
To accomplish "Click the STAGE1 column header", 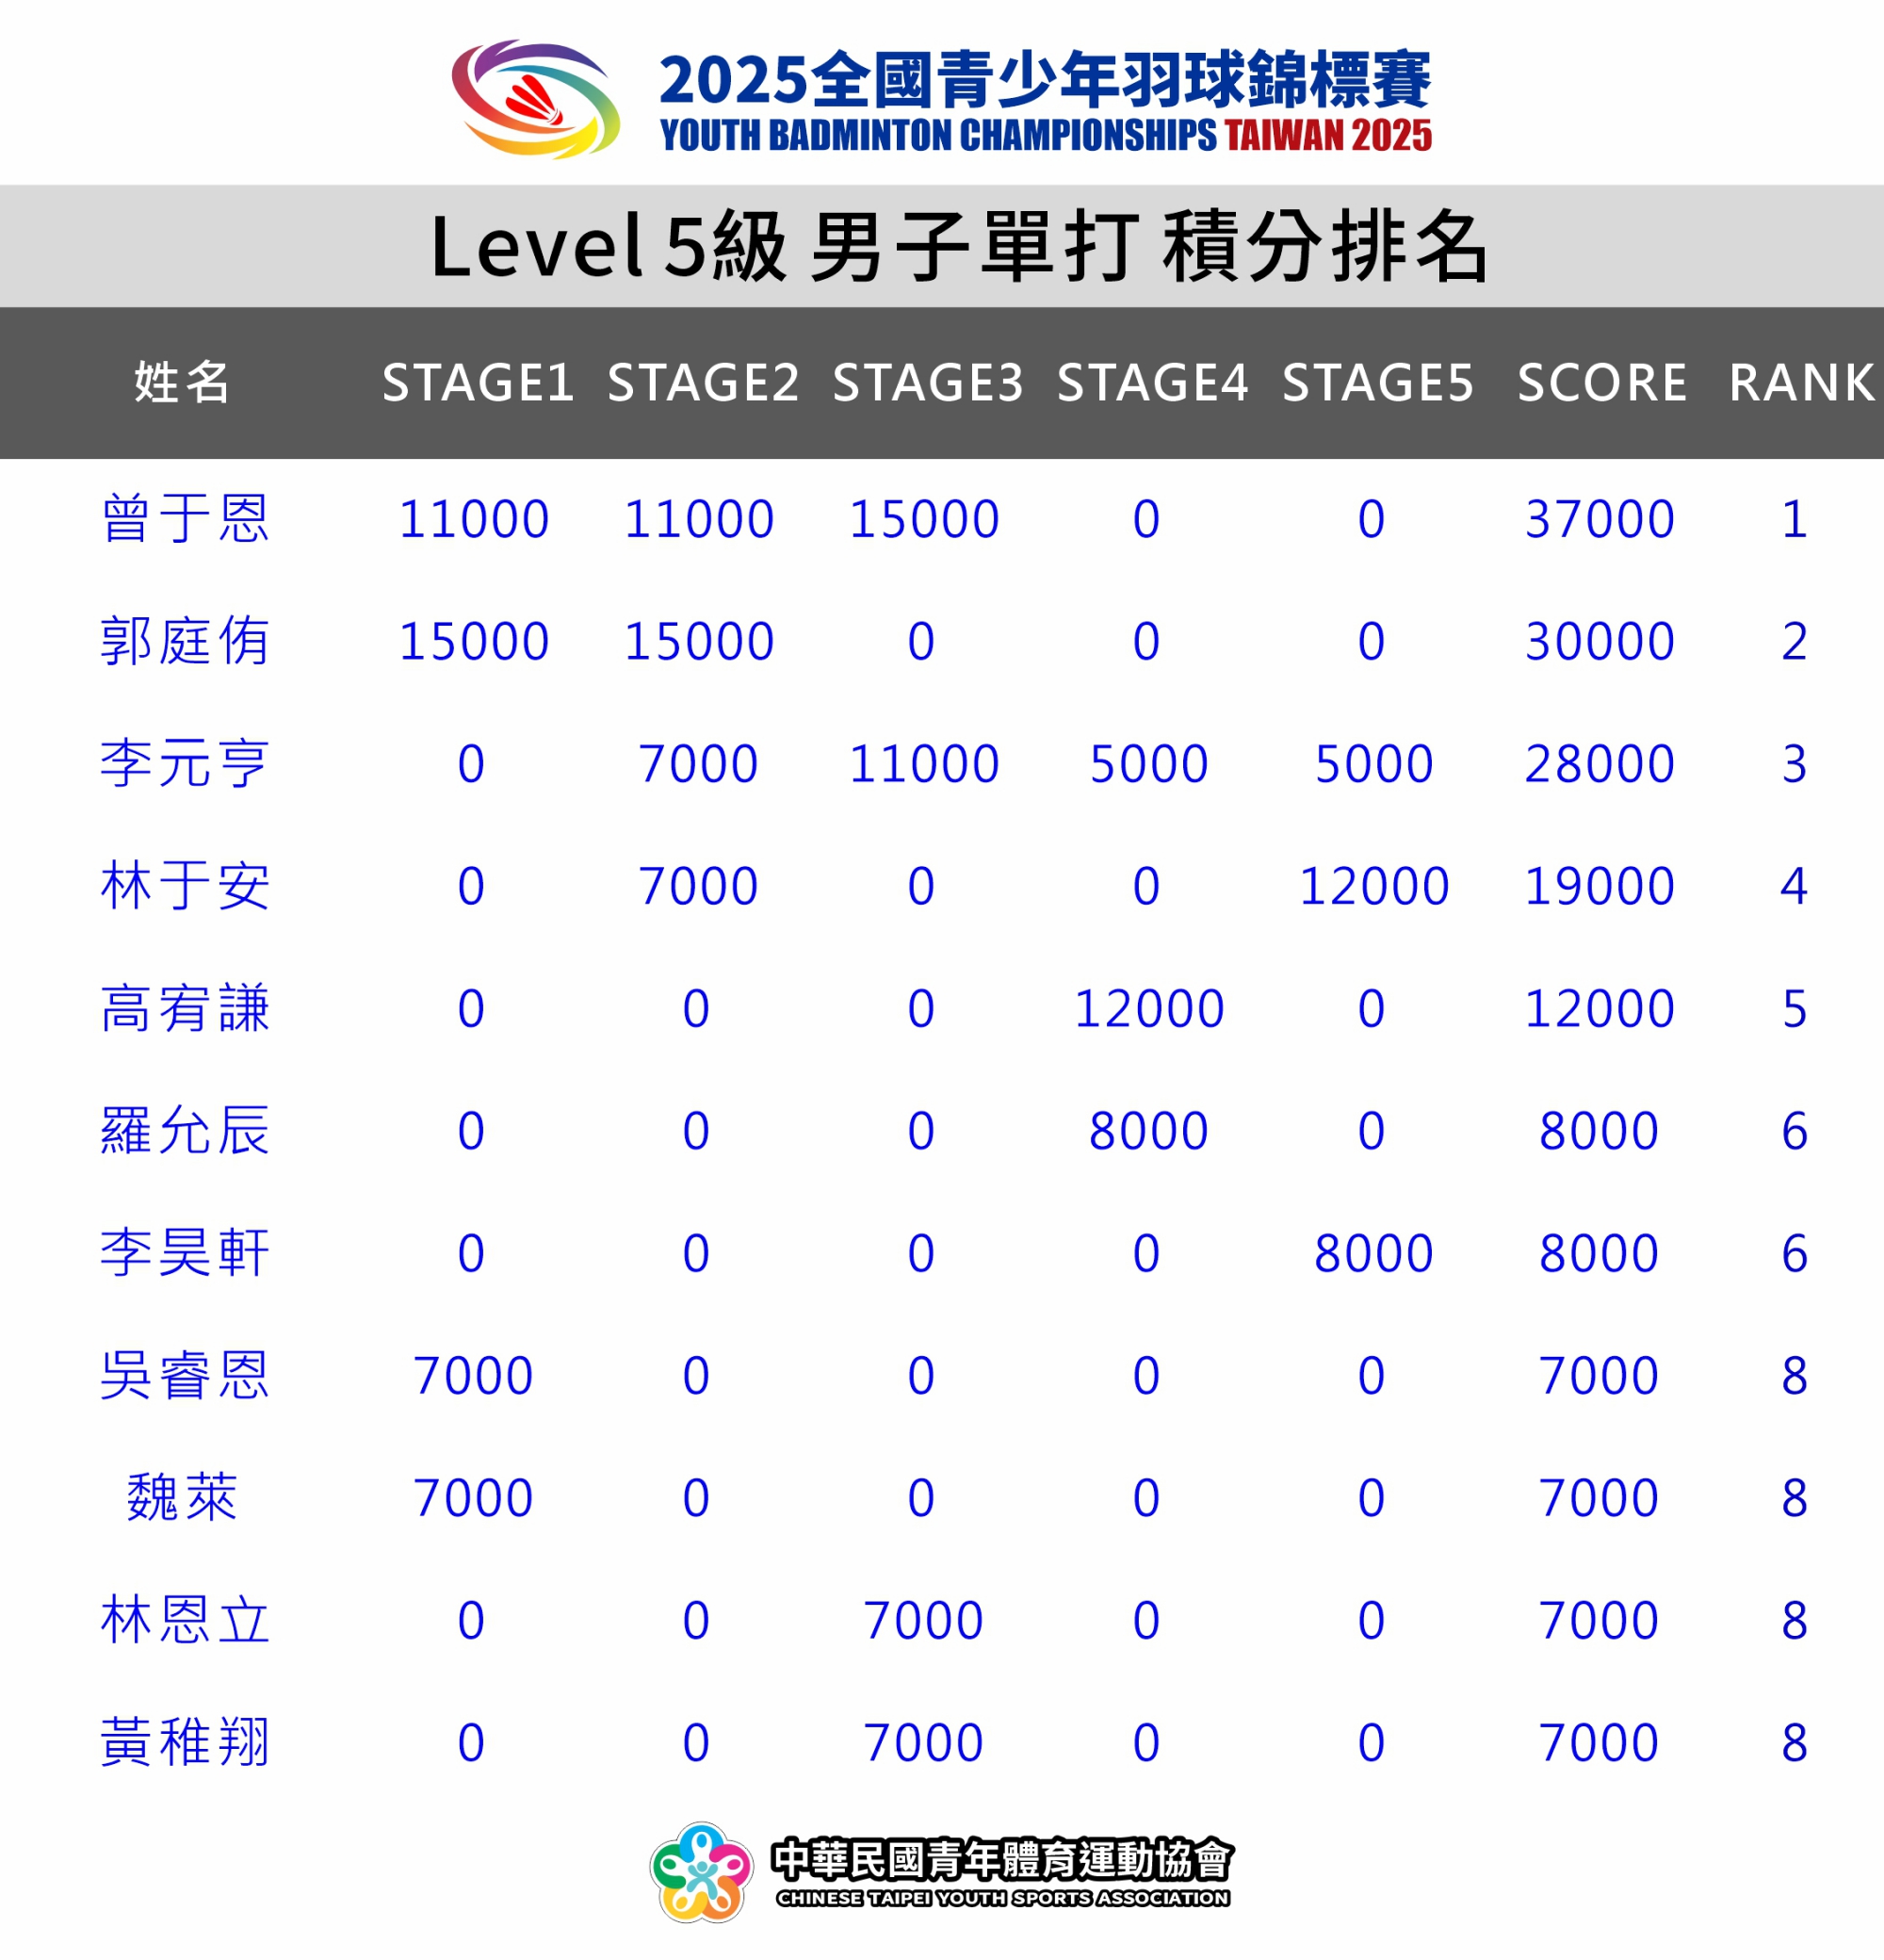I will [x=478, y=382].
